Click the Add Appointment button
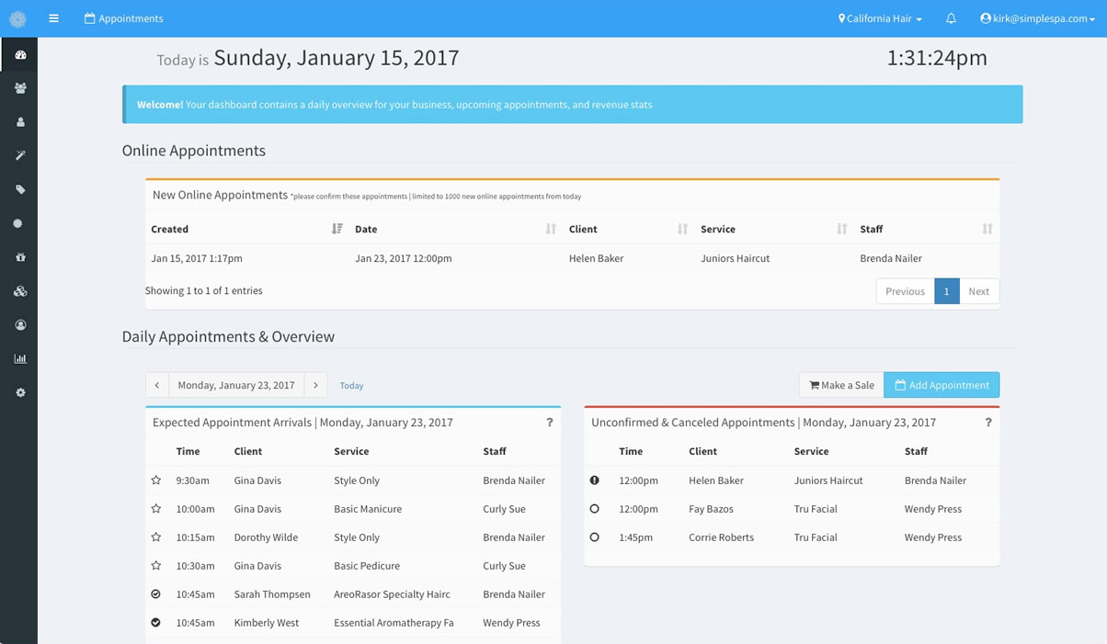1107x644 pixels. [942, 385]
